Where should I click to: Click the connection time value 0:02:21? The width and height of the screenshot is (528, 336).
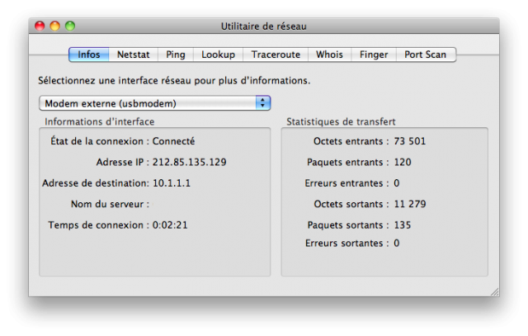click(170, 225)
